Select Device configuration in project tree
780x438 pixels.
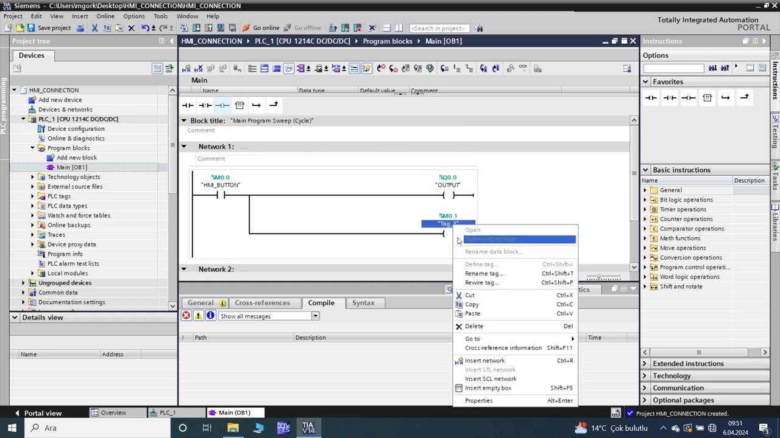coord(76,129)
